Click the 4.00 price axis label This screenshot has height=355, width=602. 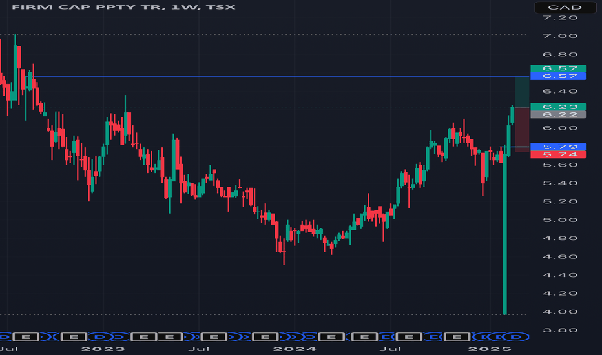[560, 312]
